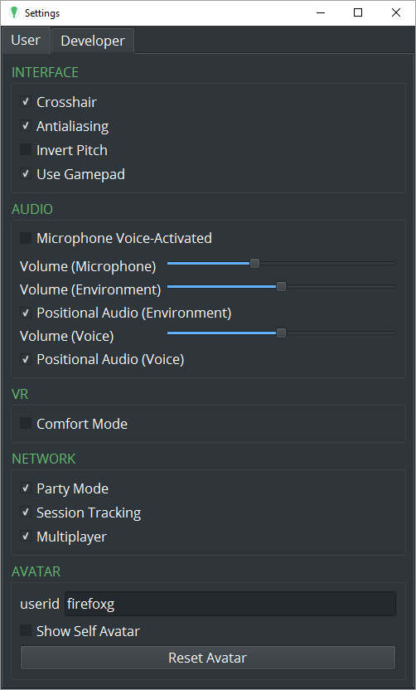Click the Volume (Environment) slider handle
416x690 pixels.
click(x=281, y=287)
